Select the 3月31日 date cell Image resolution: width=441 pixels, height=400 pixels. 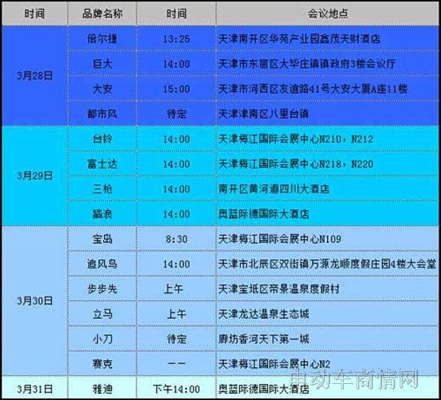click(x=35, y=389)
